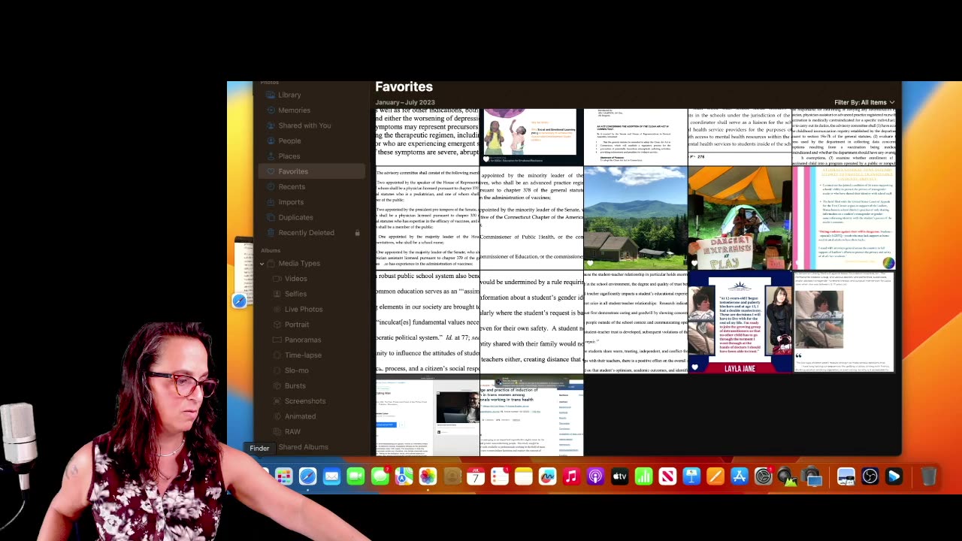Open the Filter By All Items dropdown
Viewport: 962px width, 541px height.
pyautogui.click(x=864, y=102)
